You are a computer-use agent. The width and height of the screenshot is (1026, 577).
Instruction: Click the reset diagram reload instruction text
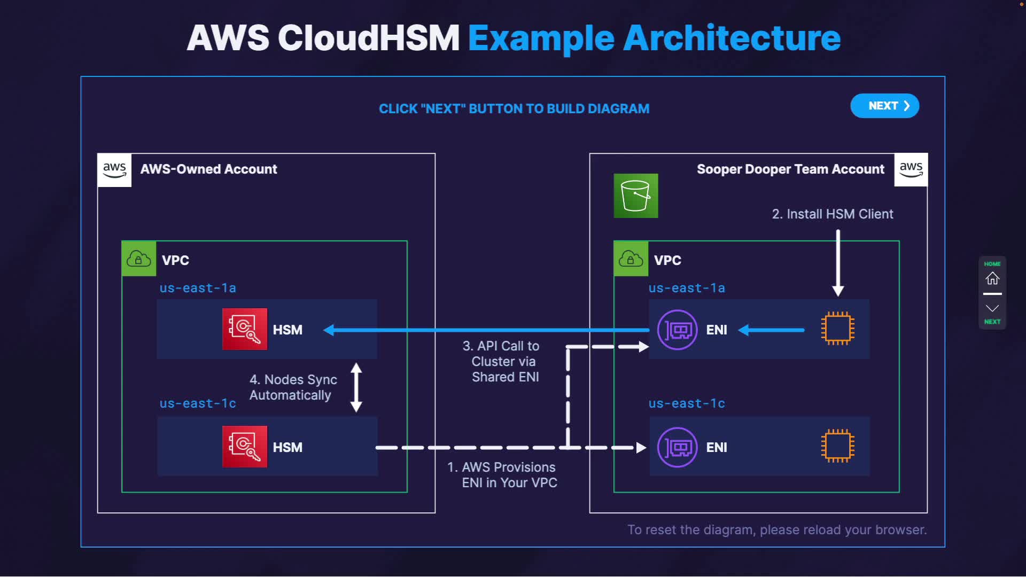[776, 530]
